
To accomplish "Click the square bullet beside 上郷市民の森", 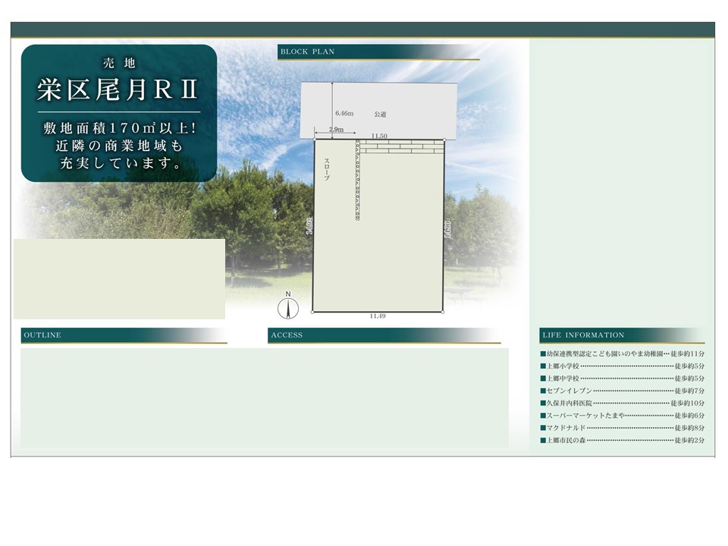I will [x=543, y=440].
